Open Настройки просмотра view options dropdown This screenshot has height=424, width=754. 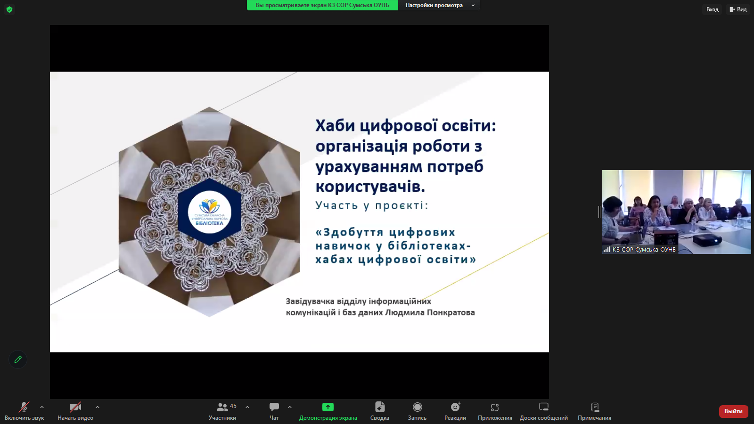click(439, 5)
